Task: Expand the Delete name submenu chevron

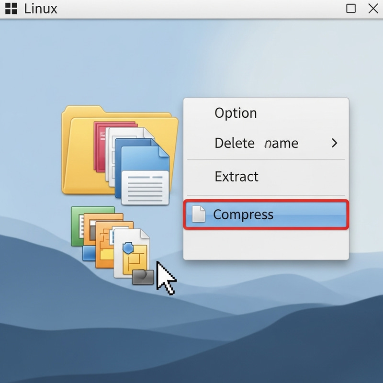Action: pyautogui.click(x=335, y=143)
